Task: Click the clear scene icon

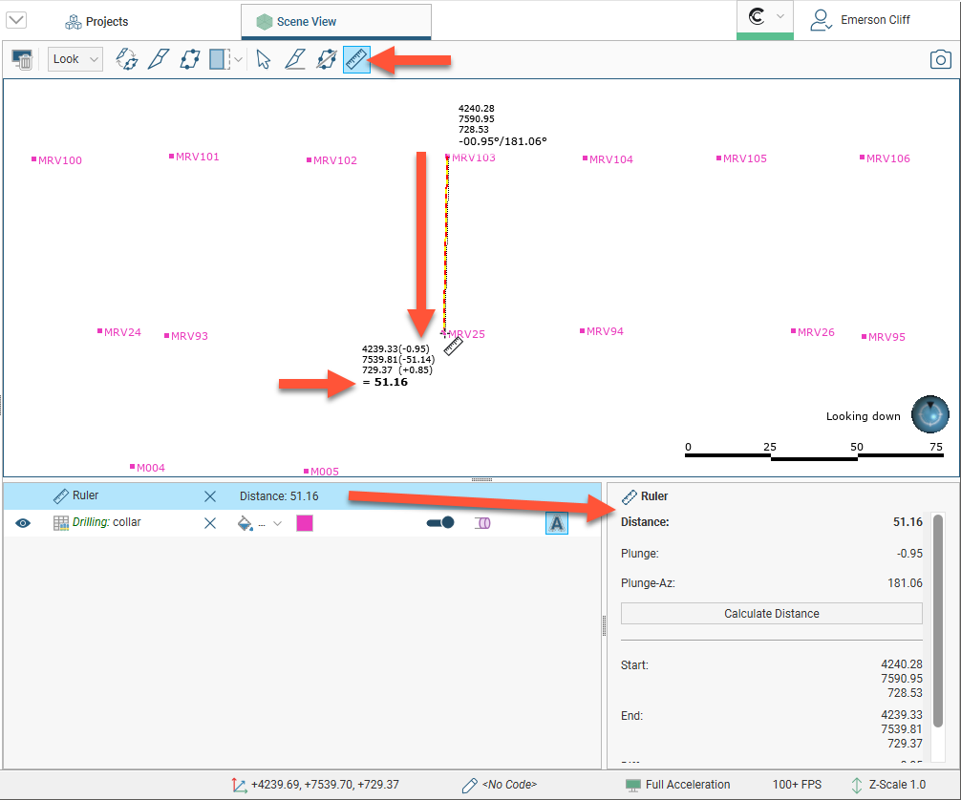Action: pos(22,59)
